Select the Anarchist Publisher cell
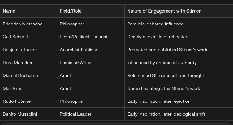Image resolution: width=233 pixels, height=125 pixels. pos(91,50)
